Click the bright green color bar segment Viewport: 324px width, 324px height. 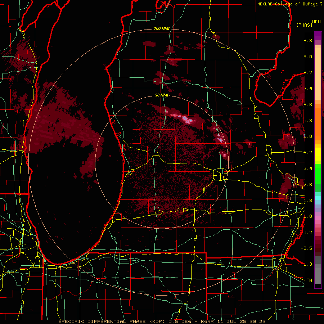point(318,174)
